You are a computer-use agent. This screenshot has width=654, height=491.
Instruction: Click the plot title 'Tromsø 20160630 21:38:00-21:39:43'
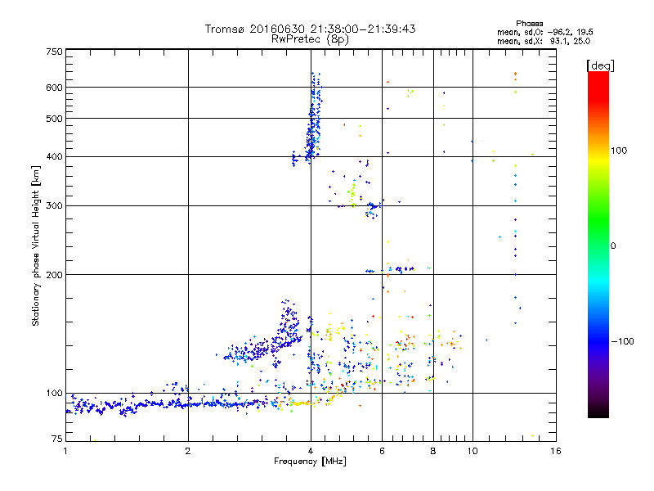[x=310, y=29]
